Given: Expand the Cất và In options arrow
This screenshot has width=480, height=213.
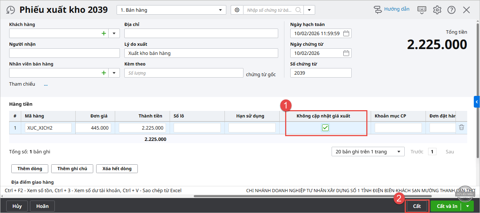Looking at the screenshot, I should (x=467, y=206).
